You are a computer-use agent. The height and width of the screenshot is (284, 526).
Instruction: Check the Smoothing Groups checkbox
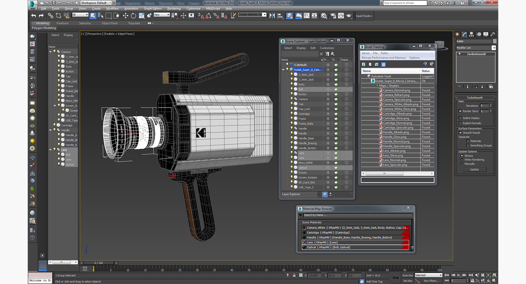click(468, 145)
